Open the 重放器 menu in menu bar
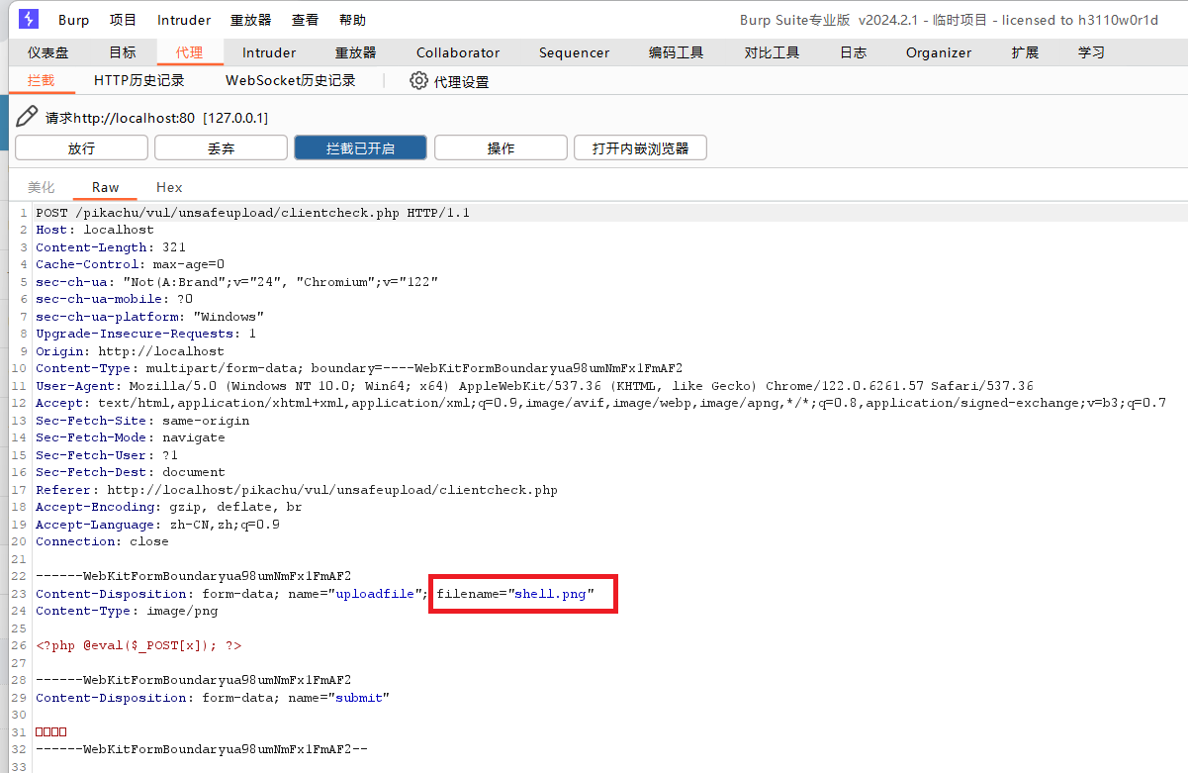This screenshot has width=1188, height=773. [x=250, y=20]
